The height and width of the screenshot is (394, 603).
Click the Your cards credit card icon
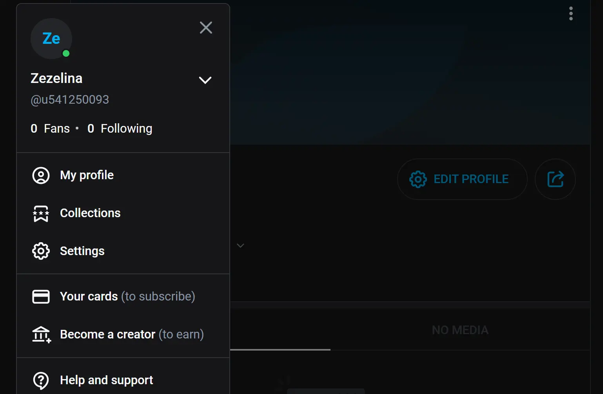coord(41,297)
